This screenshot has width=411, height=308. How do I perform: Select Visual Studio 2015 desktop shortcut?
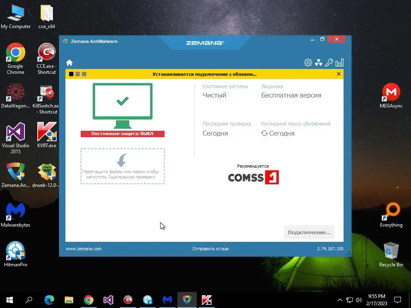point(16,138)
